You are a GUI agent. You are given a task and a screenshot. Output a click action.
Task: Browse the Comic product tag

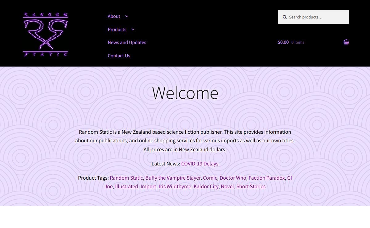(210, 178)
